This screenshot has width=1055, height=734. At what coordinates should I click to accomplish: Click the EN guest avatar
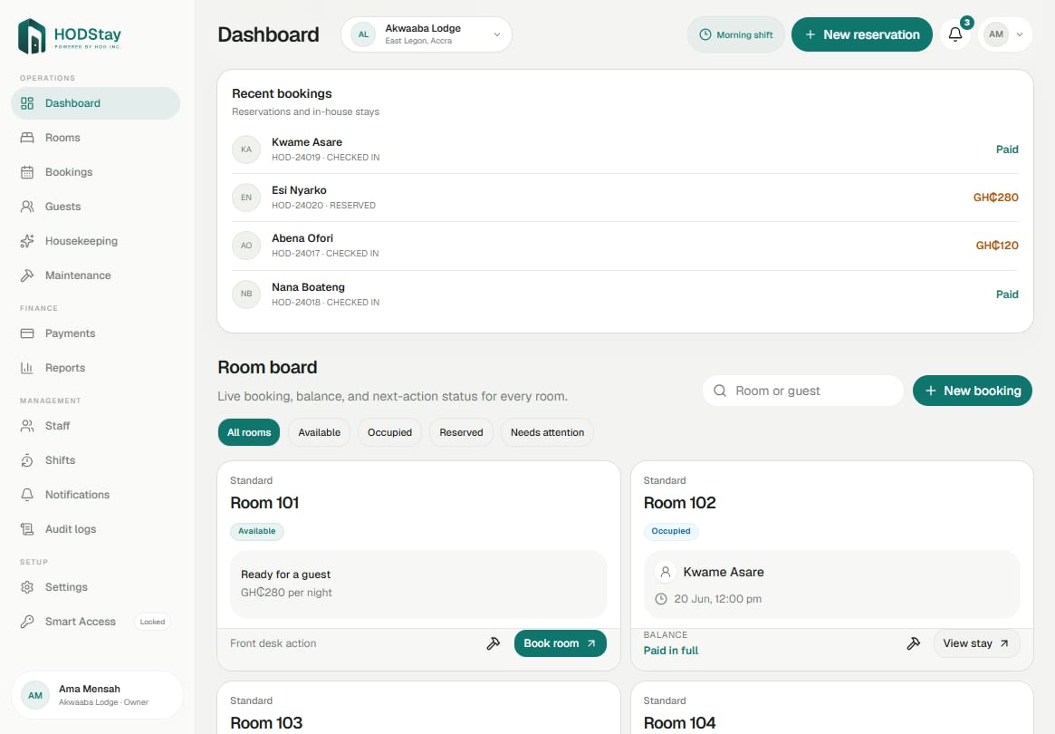click(x=246, y=198)
